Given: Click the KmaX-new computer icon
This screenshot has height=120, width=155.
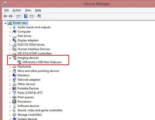Looking at the screenshot, I should pyautogui.click(x=10, y=23).
